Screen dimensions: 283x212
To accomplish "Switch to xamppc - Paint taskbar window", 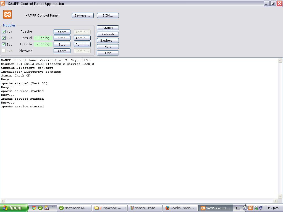I will [145, 208].
